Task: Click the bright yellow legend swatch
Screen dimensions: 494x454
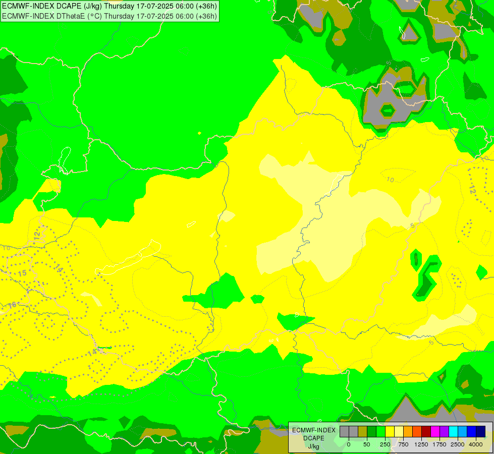Action: [x=390, y=432]
